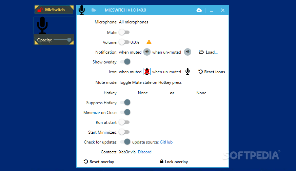Click Reset icons button
The height and width of the screenshot is (171, 296).
pyautogui.click(x=212, y=72)
